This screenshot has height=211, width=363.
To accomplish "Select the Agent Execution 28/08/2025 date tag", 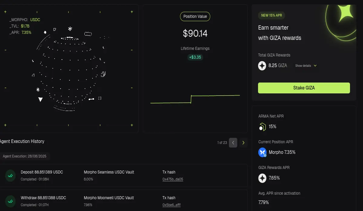I will click(25, 156).
